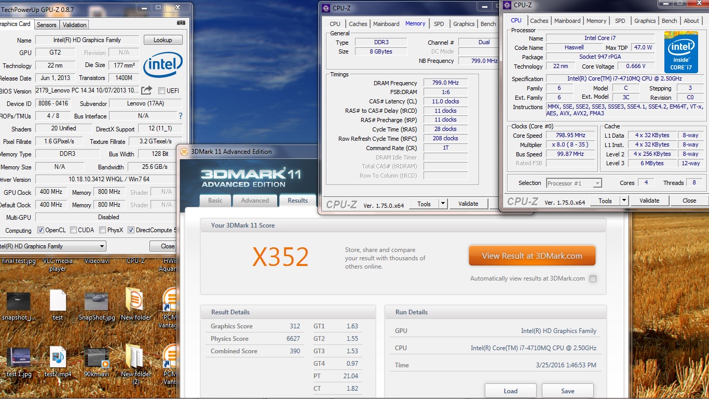709x399 pixels.
Task: Enable automatically view results at 3DMark.com
Action: pyautogui.click(x=593, y=278)
